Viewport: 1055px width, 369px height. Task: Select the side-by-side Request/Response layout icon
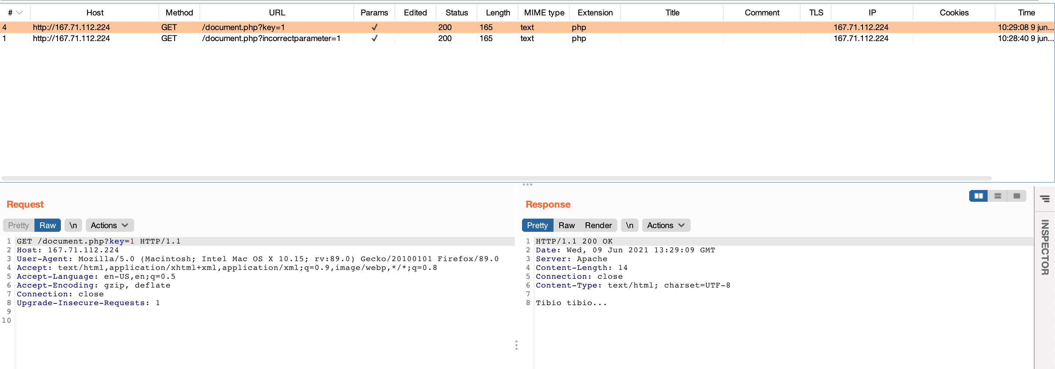978,196
